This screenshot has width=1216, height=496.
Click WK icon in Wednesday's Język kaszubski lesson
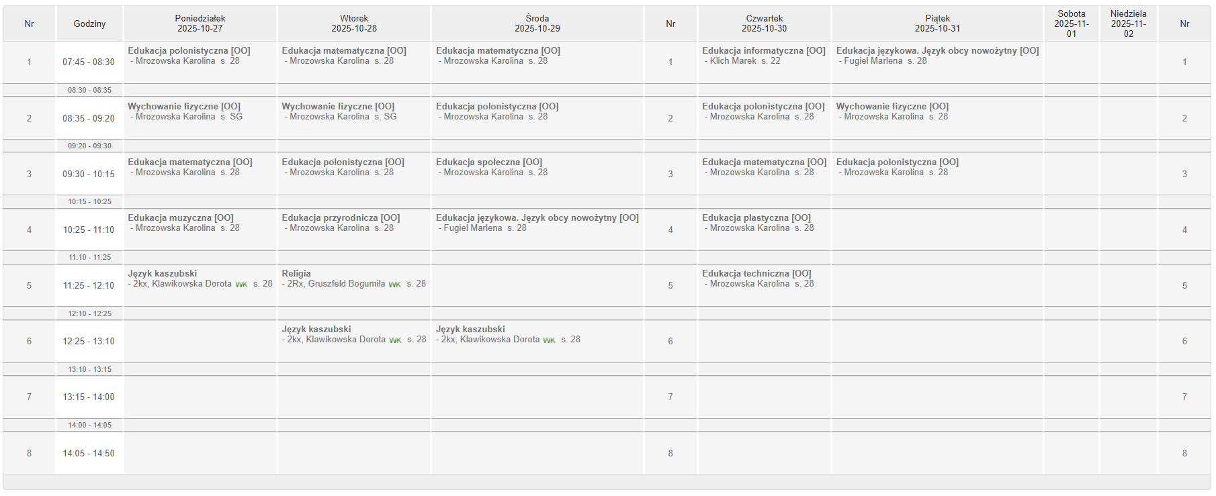point(549,340)
